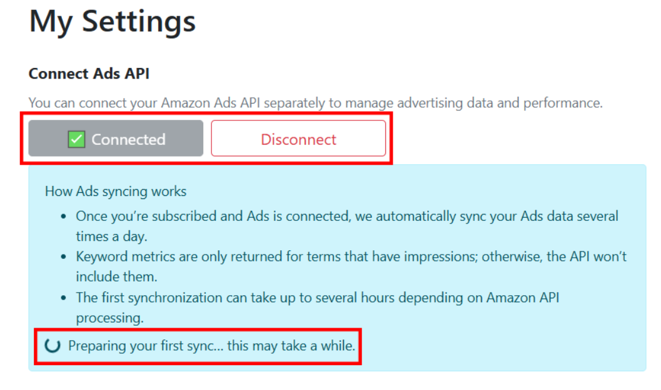Click the green checkmark icon
This screenshot has width=661, height=390.
point(76,139)
